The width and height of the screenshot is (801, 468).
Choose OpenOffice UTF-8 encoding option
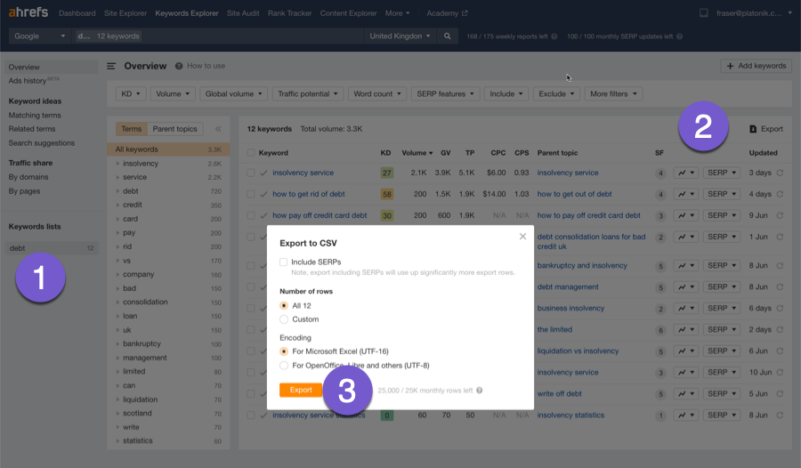point(284,365)
